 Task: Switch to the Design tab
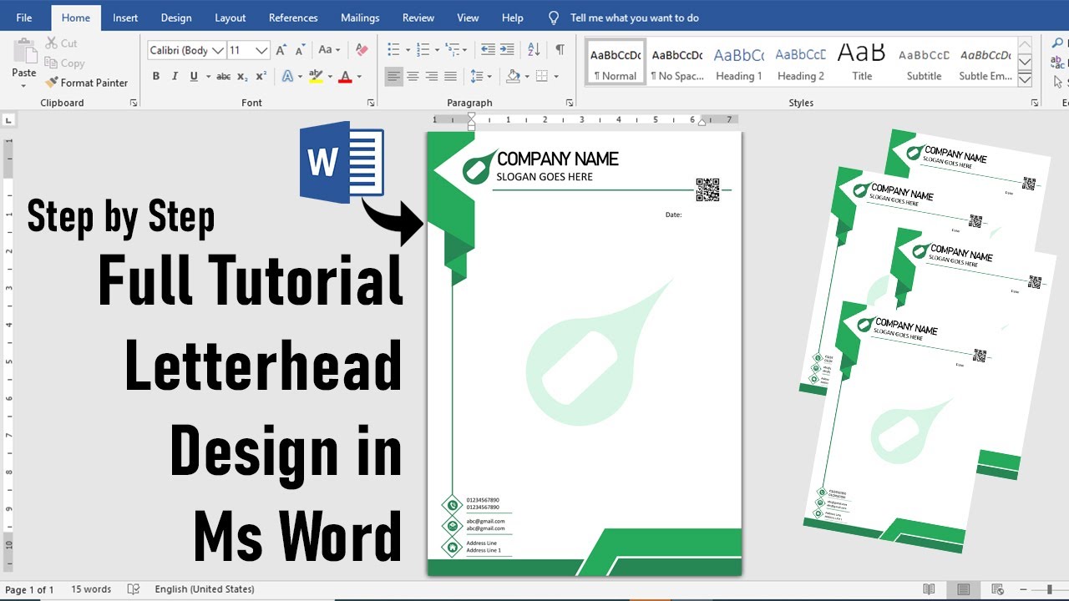[175, 18]
